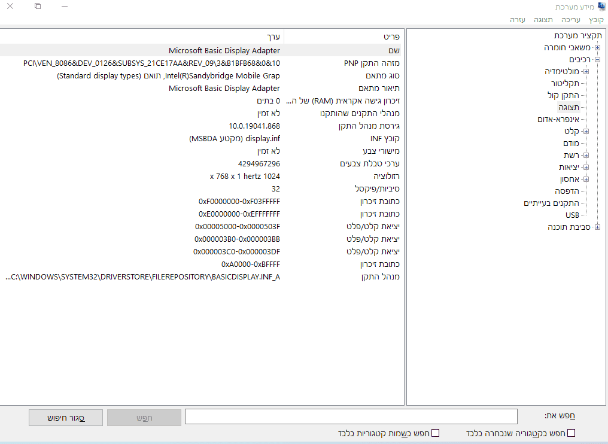Image resolution: width=608 pixels, height=444 pixels.
Task: Click the 4294967296 color table value
Action: 259,163
